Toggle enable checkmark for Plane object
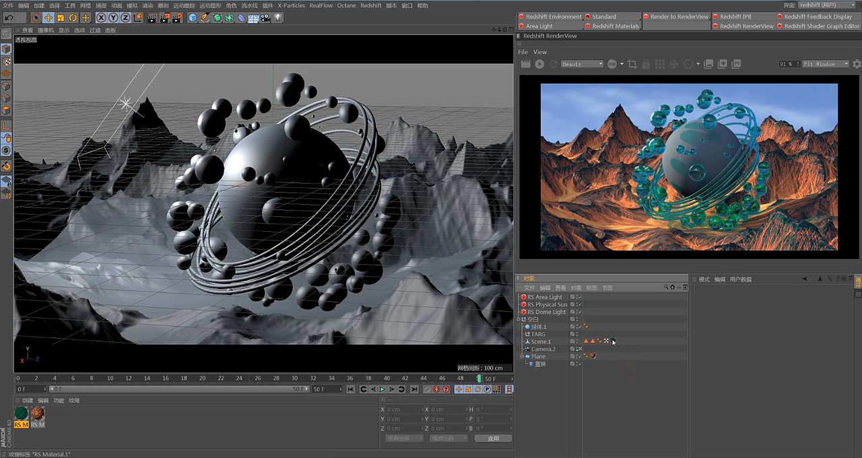The height and width of the screenshot is (458, 862). (578, 356)
